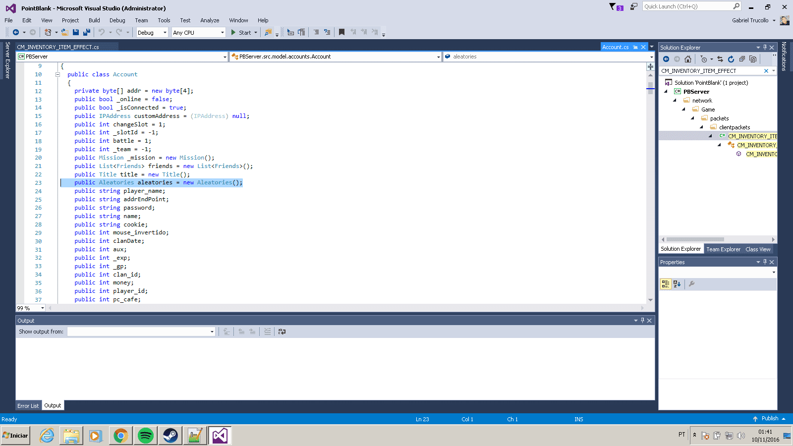Click the Alphabetical sort icon in Properties
Screen dimensions: 793x446
677,284
